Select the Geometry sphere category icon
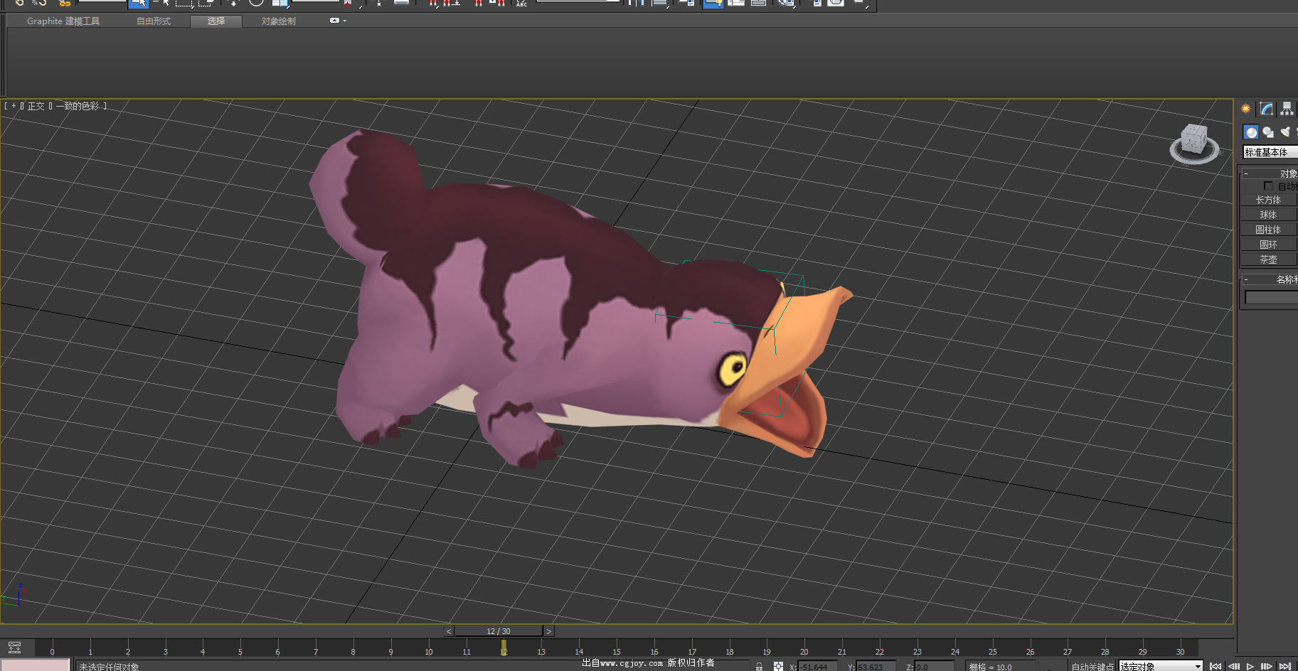Screen dimensions: 1298x671 click(1251, 132)
